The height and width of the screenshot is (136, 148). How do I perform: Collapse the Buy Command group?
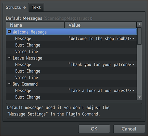(x=9, y=84)
